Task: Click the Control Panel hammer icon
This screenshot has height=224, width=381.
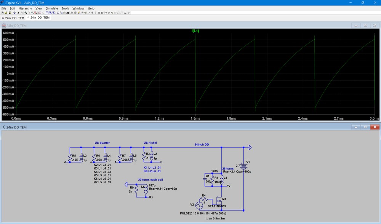Action: pos(14,13)
